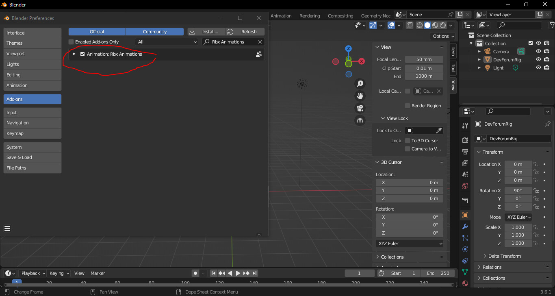Screen dimensions: 555x296
Task: Select the Modifier Properties wrench icon
Action: point(465,226)
